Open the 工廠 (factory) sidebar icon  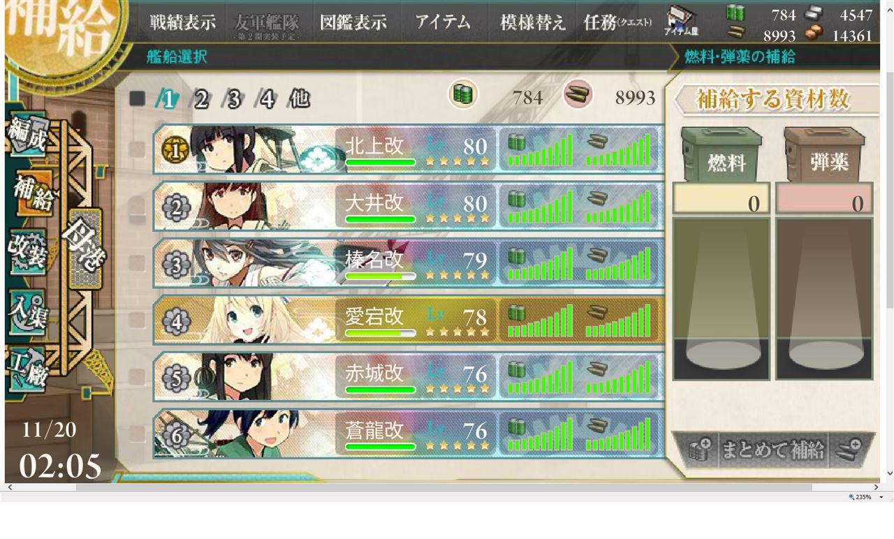tap(27, 367)
